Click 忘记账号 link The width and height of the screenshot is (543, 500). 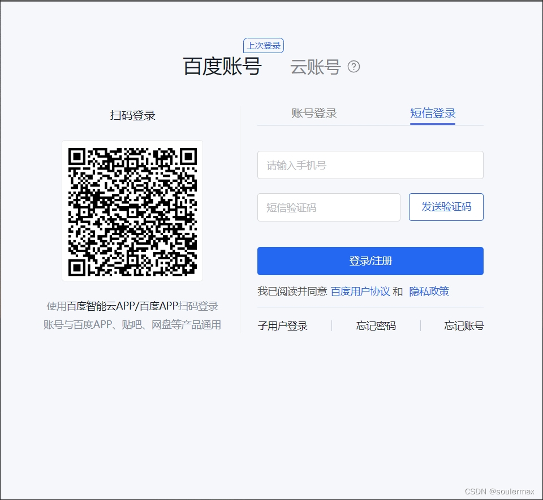tap(464, 326)
